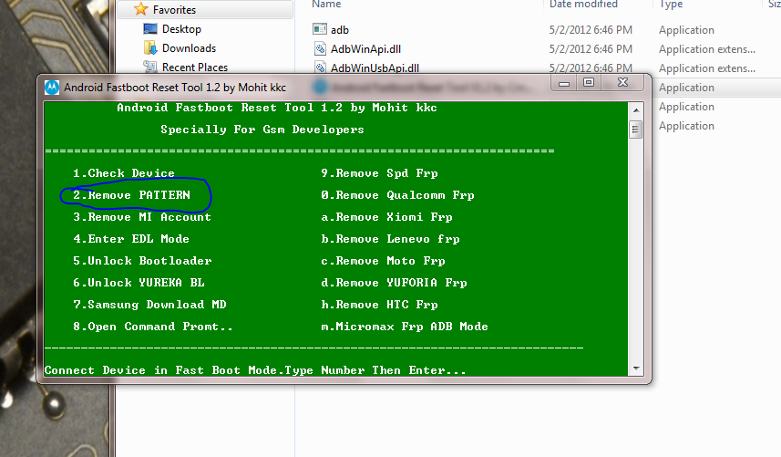The width and height of the screenshot is (781, 457).
Task: Click the '5.Unlock Bootloader' menu line
Action: 142,261
